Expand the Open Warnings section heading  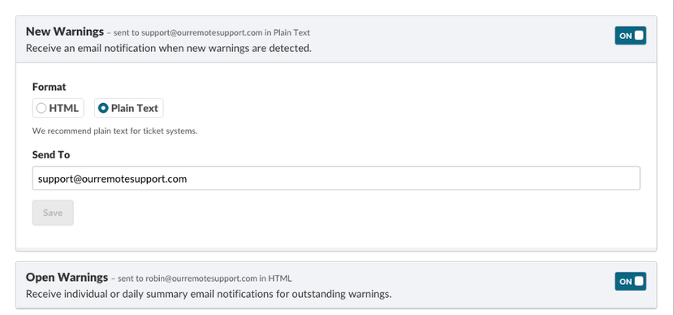click(67, 278)
